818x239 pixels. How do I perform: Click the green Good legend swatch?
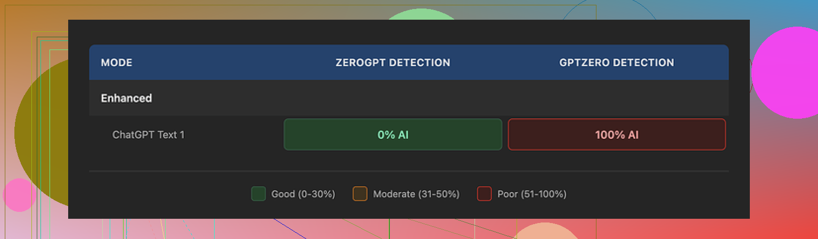click(x=258, y=194)
